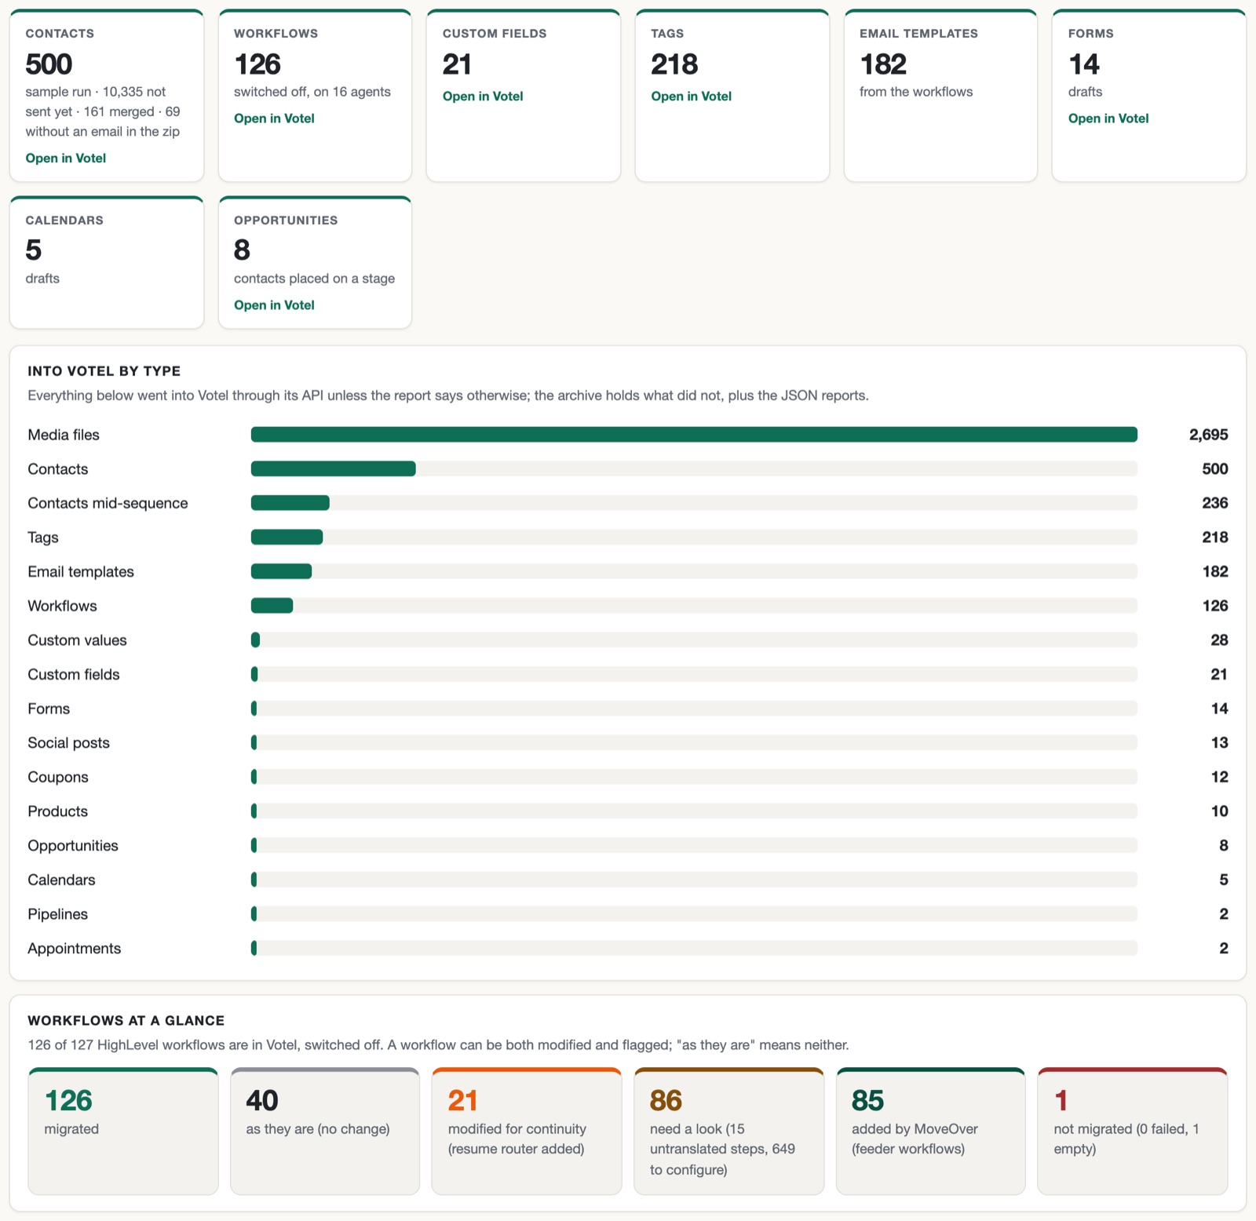Screen dimensions: 1256x1221
Task: Click the Products row label
Action: tap(57, 811)
